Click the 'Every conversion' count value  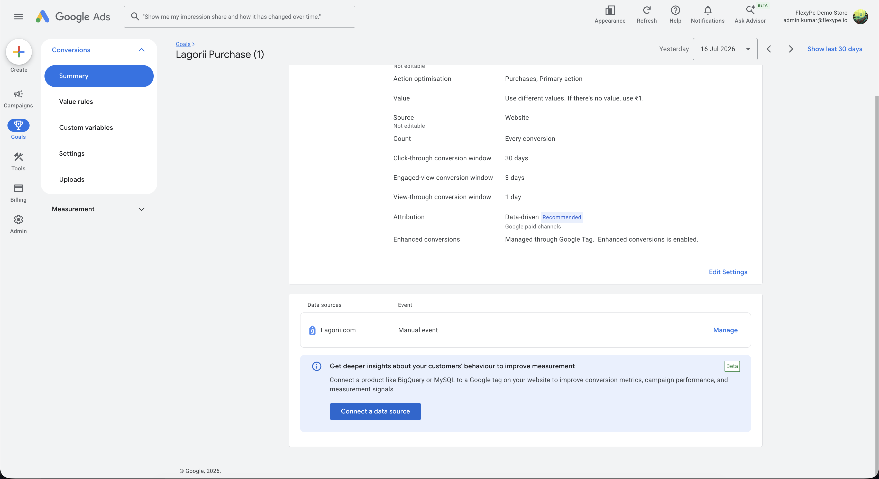(x=530, y=139)
